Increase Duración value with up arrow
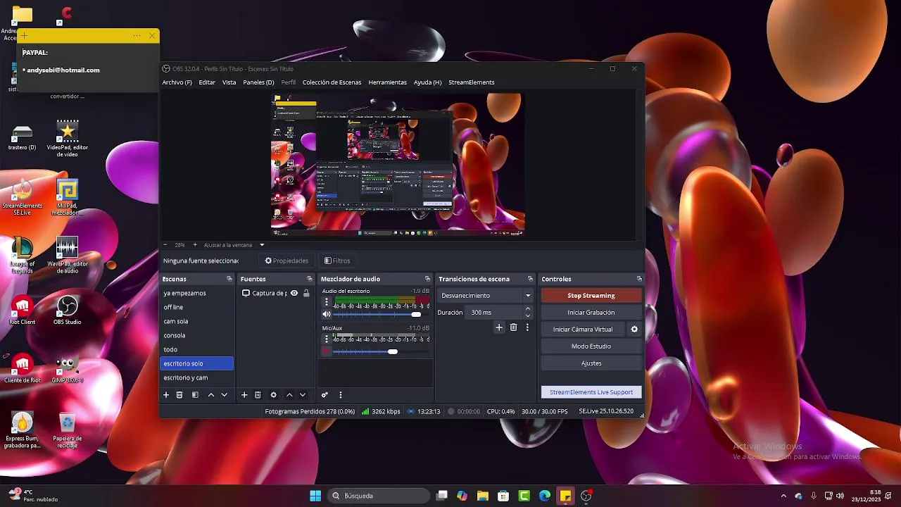 tap(528, 309)
